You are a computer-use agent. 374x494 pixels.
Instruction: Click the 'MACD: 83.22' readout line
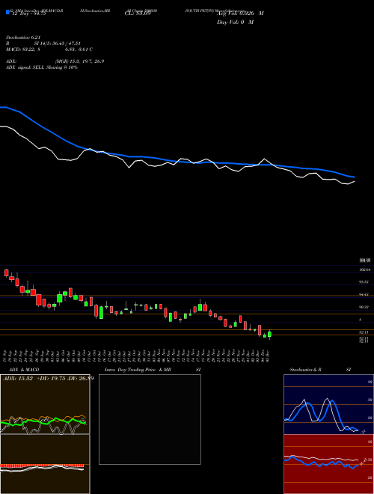coord(49,49)
